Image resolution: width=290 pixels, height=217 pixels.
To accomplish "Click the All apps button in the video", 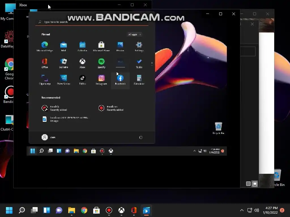I will click(135, 34).
